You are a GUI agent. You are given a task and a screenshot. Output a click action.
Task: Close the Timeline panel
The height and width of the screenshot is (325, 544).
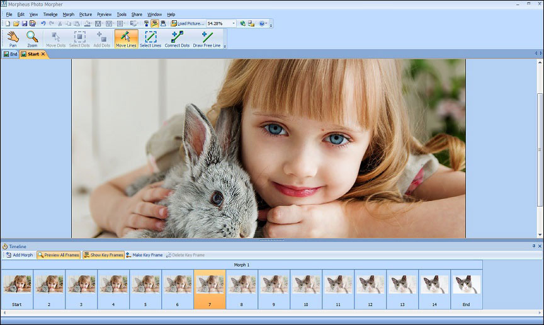coord(540,246)
